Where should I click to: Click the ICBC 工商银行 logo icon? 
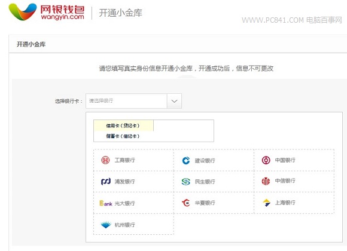click(x=105, y=160)
